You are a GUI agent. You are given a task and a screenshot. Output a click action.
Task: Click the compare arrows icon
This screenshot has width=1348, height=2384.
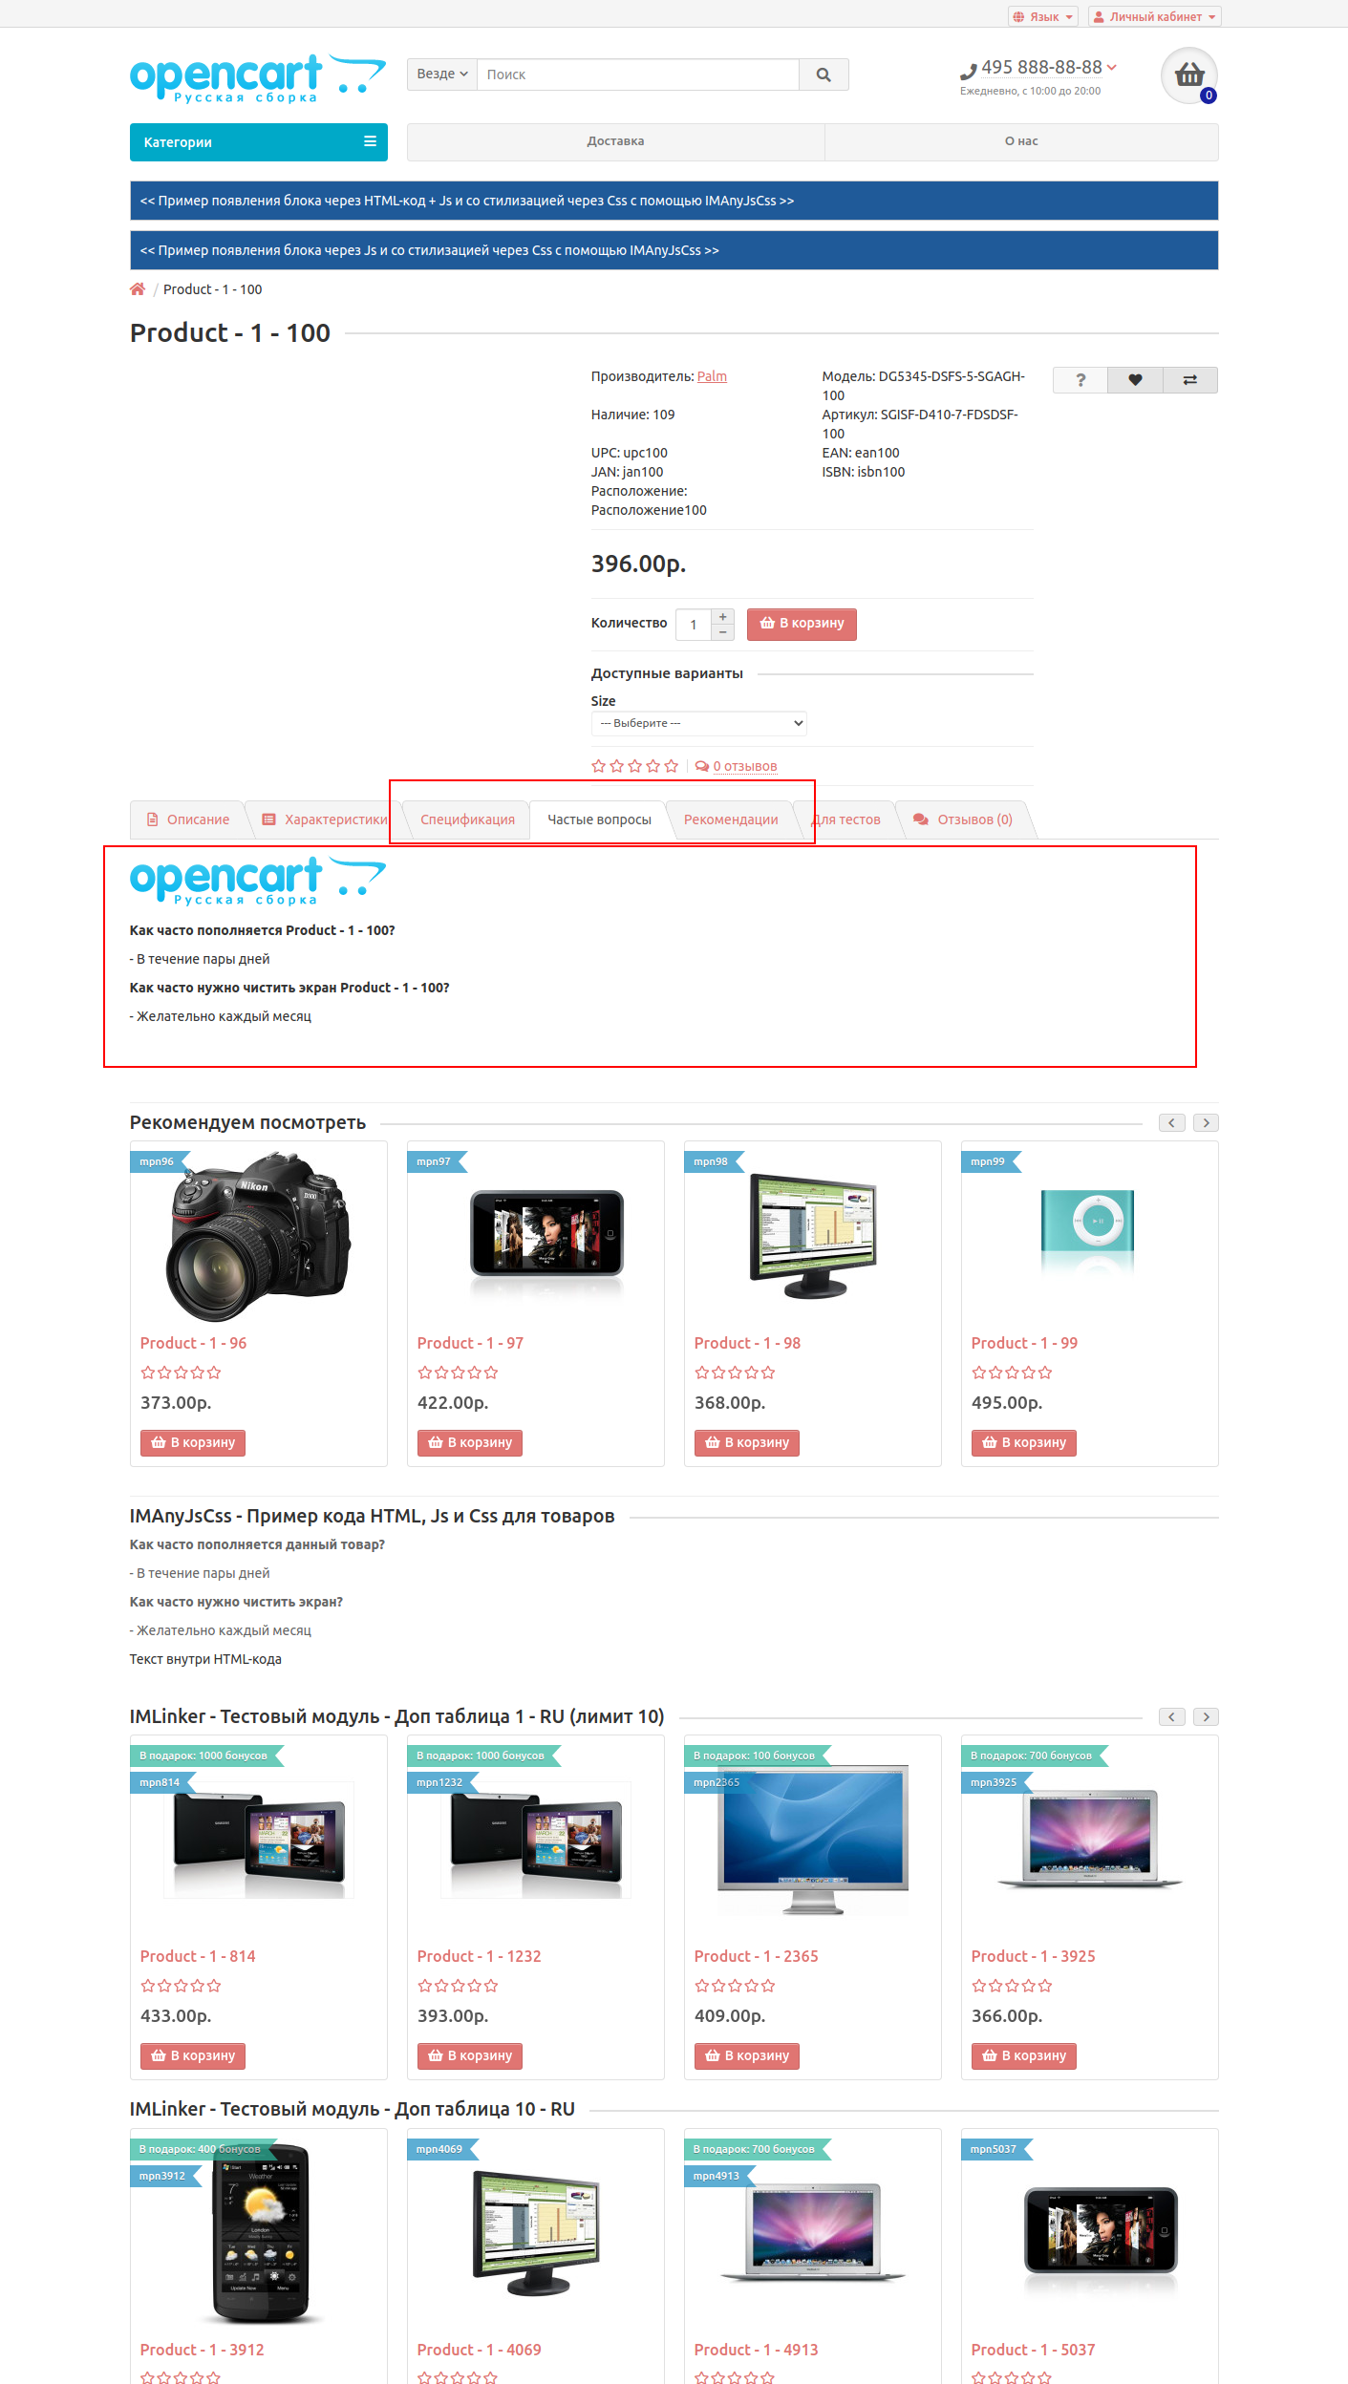pos(1190,380)
